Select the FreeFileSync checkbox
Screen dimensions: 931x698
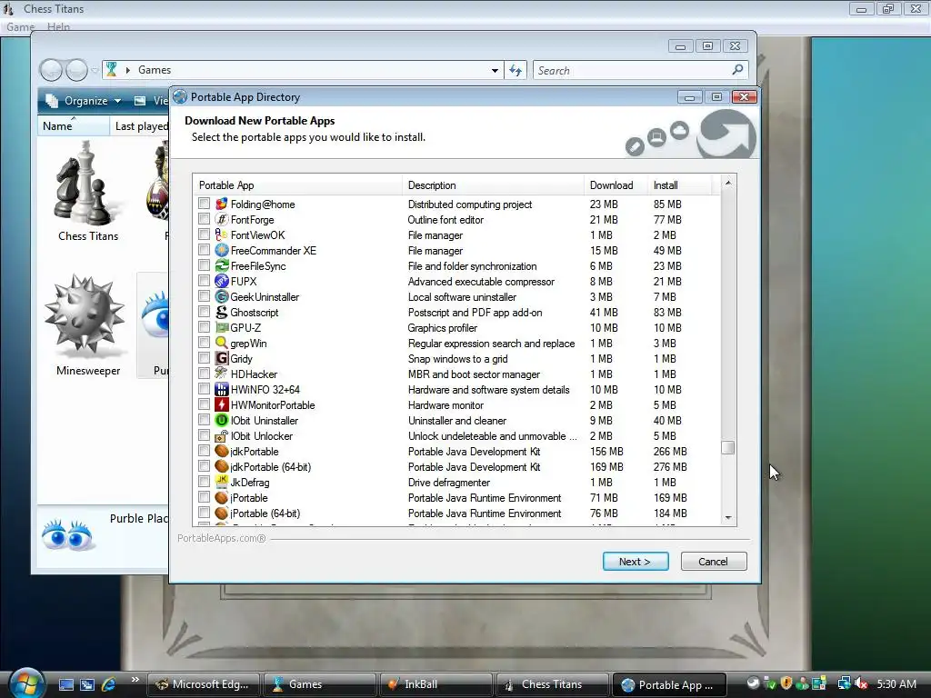[x=205, y=265]
